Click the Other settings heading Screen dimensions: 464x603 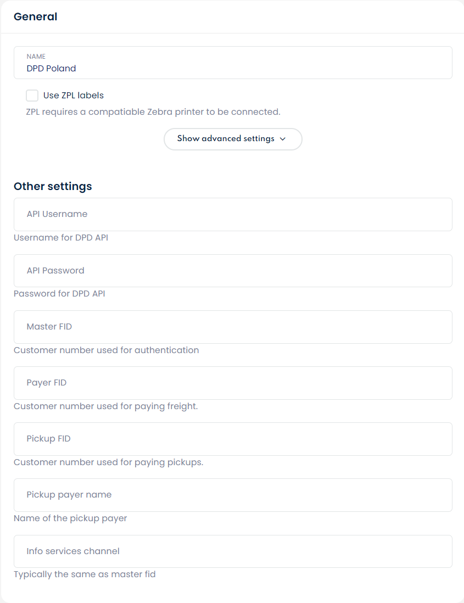click(x=53, y=186)
